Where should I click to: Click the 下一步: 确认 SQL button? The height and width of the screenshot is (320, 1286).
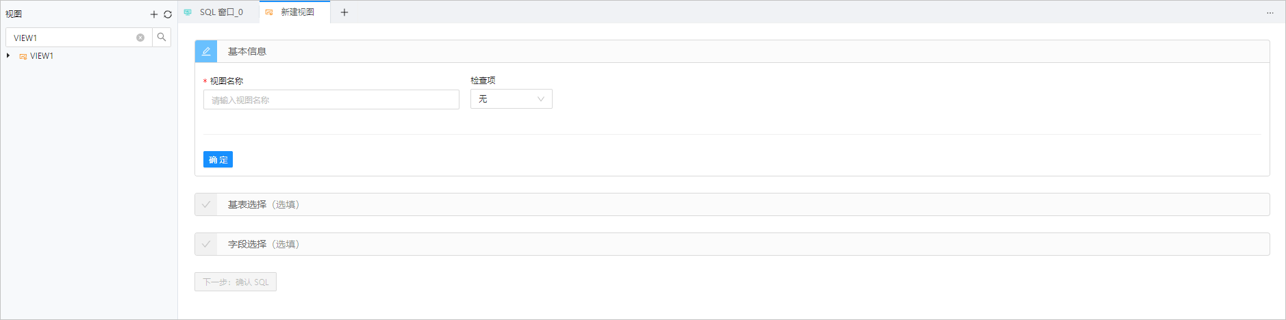(x=236, y=282)
